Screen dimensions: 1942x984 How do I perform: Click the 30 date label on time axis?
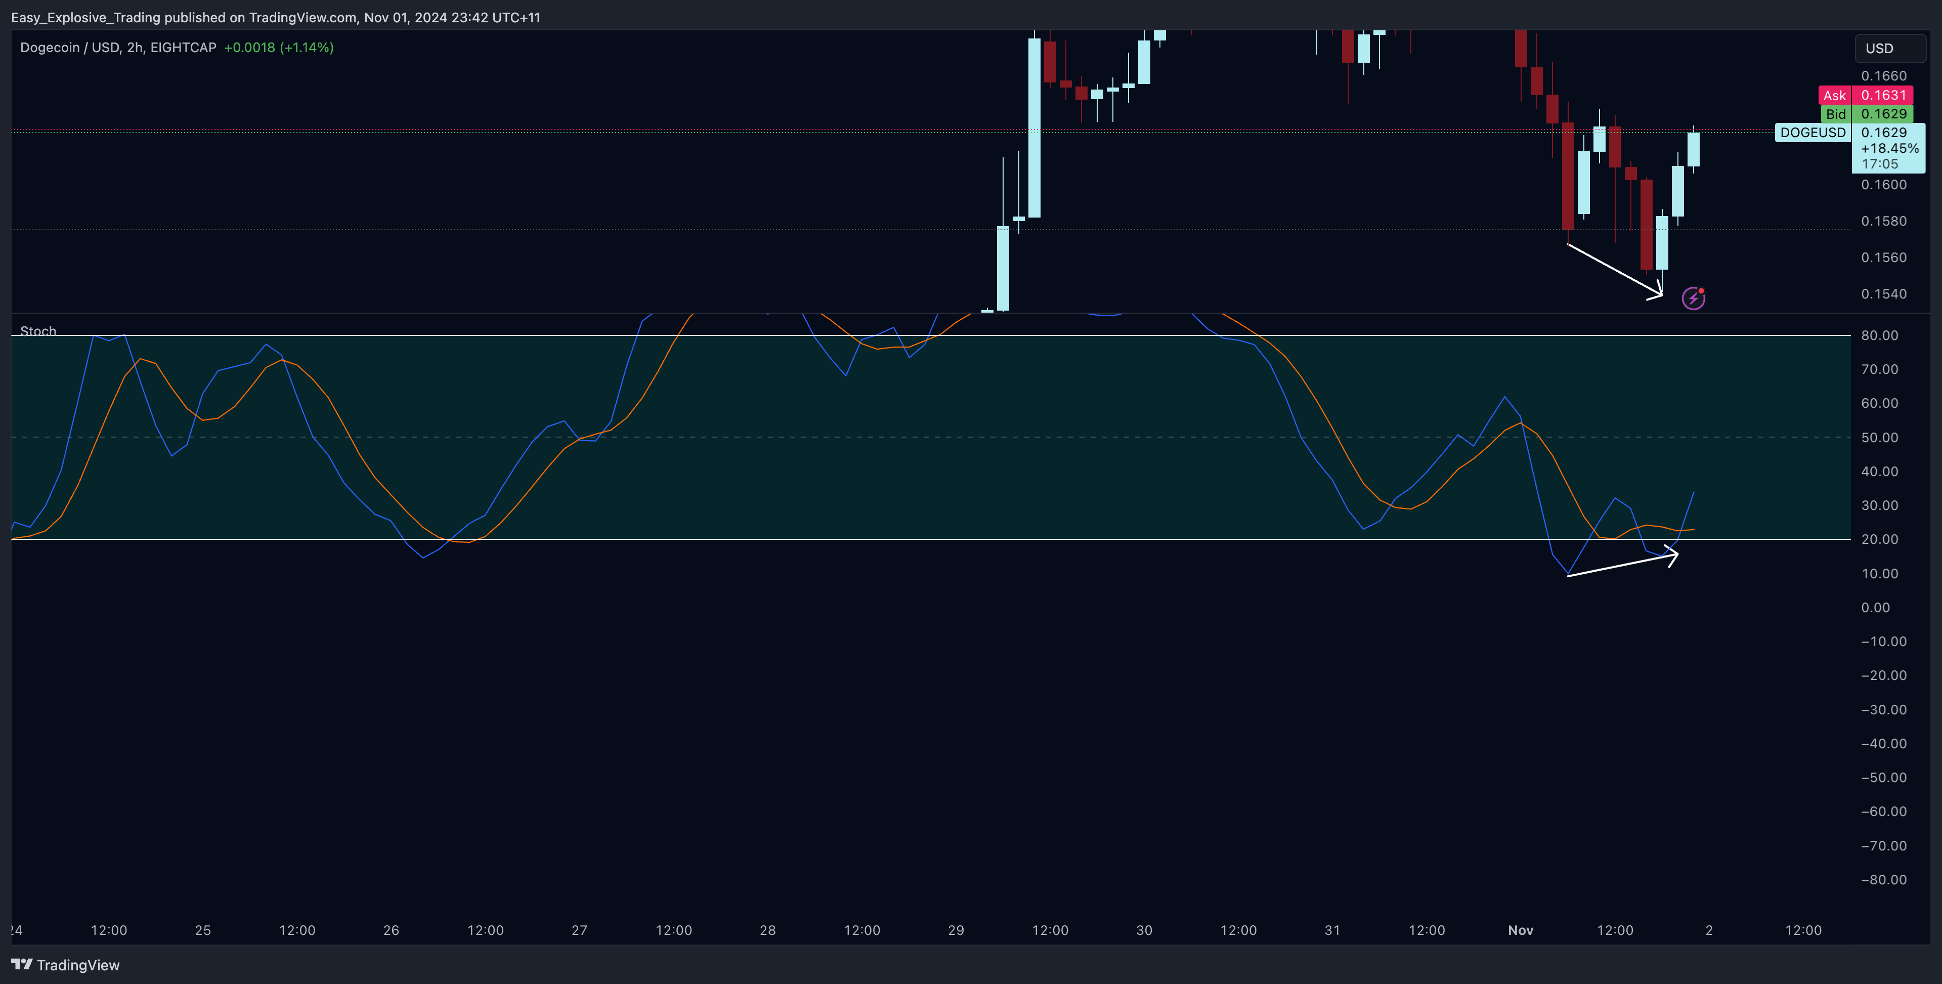click(1144, 930)
